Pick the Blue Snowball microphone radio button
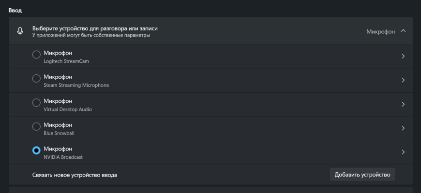Image resolution: width=421 pixels, height=193 pixels. tap(36, 126)
